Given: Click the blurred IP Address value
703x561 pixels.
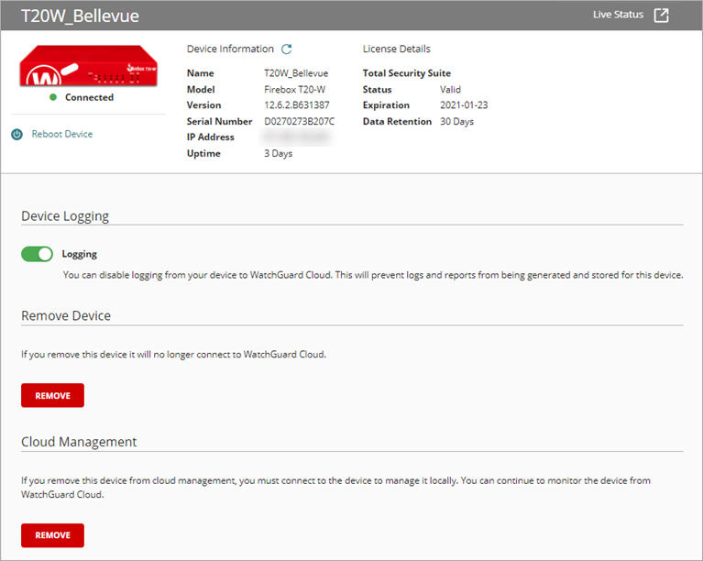Looking at the screenshot, I should pos(296,137).
